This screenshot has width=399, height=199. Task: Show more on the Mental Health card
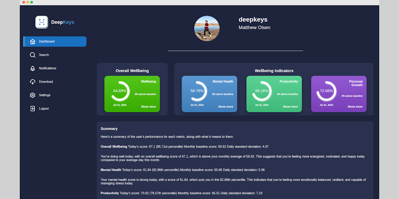click(226, 106)
